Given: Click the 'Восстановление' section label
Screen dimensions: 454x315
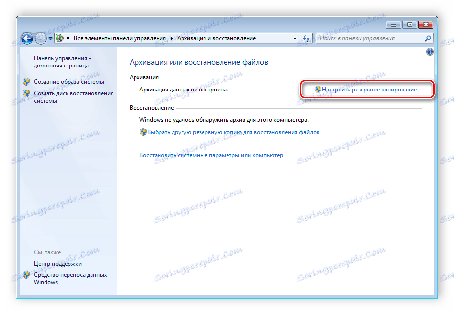Looking at the screenshot, I should 152,108.
